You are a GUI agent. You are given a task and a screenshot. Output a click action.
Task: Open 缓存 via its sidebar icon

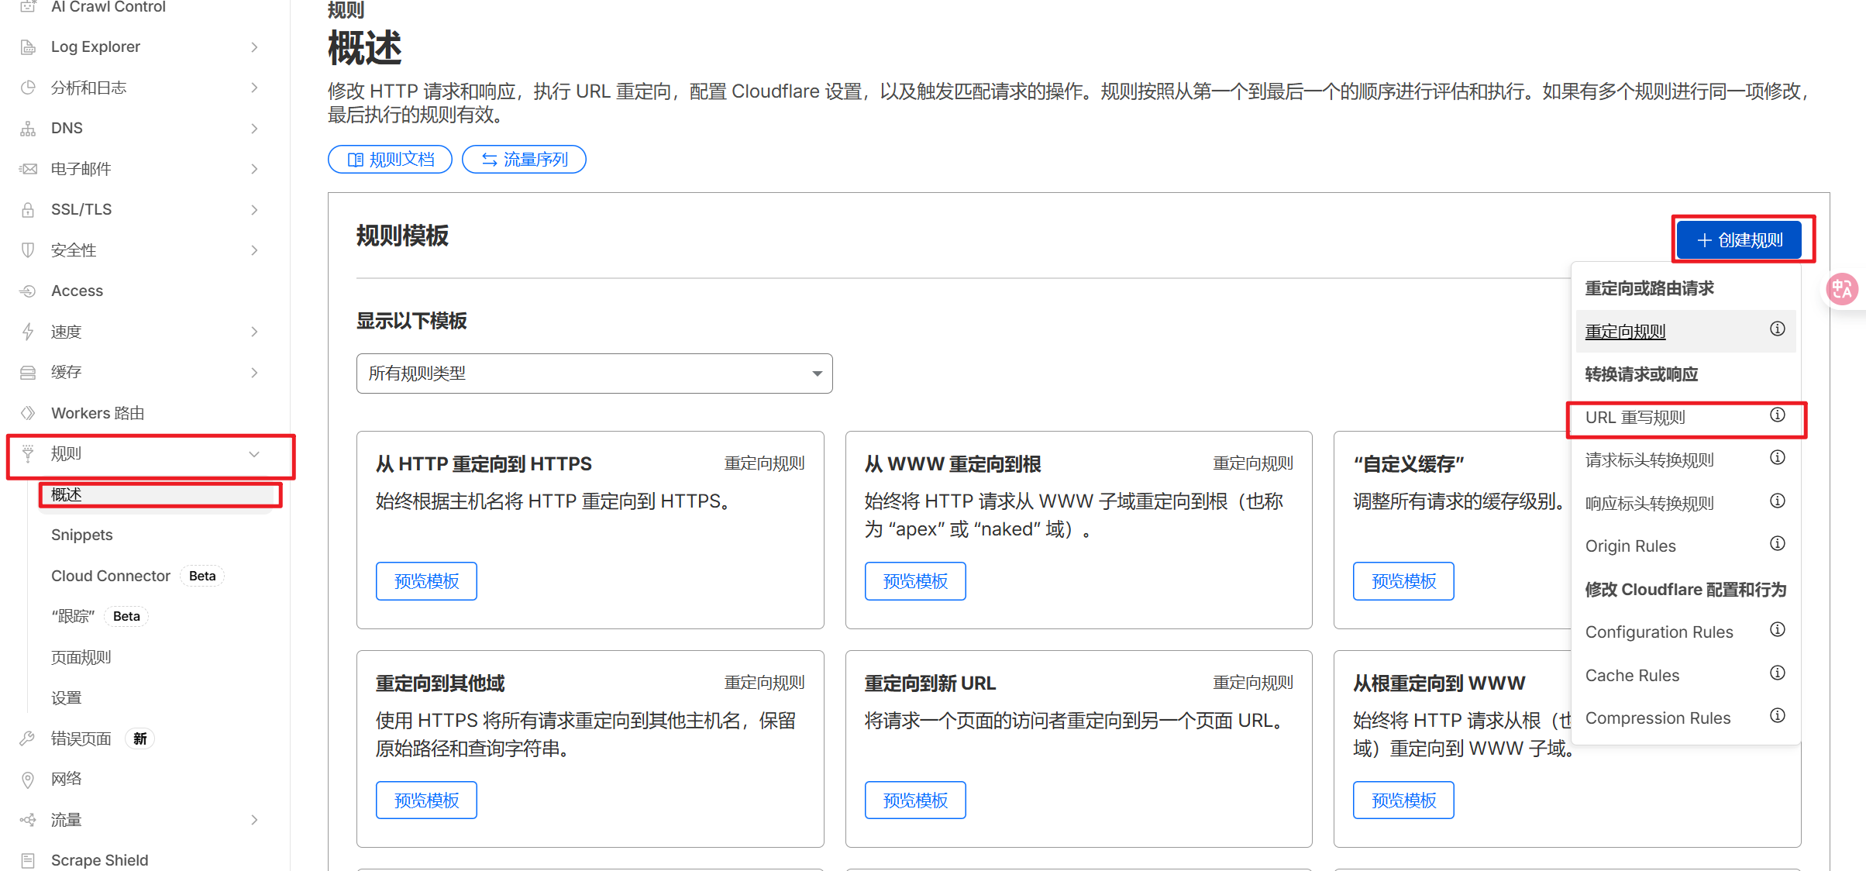tap(28, 372)
